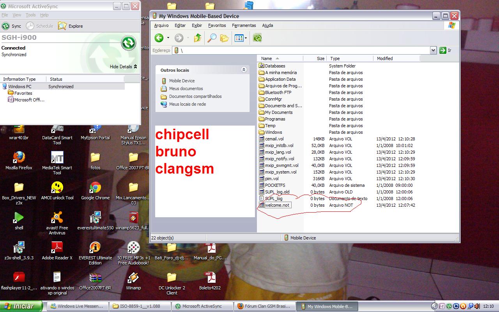Select the Microsoft Office item in ActiveSync

(26, 100)
